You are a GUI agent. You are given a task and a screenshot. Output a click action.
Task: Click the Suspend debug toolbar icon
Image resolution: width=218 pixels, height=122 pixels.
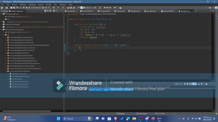[27, 8]
